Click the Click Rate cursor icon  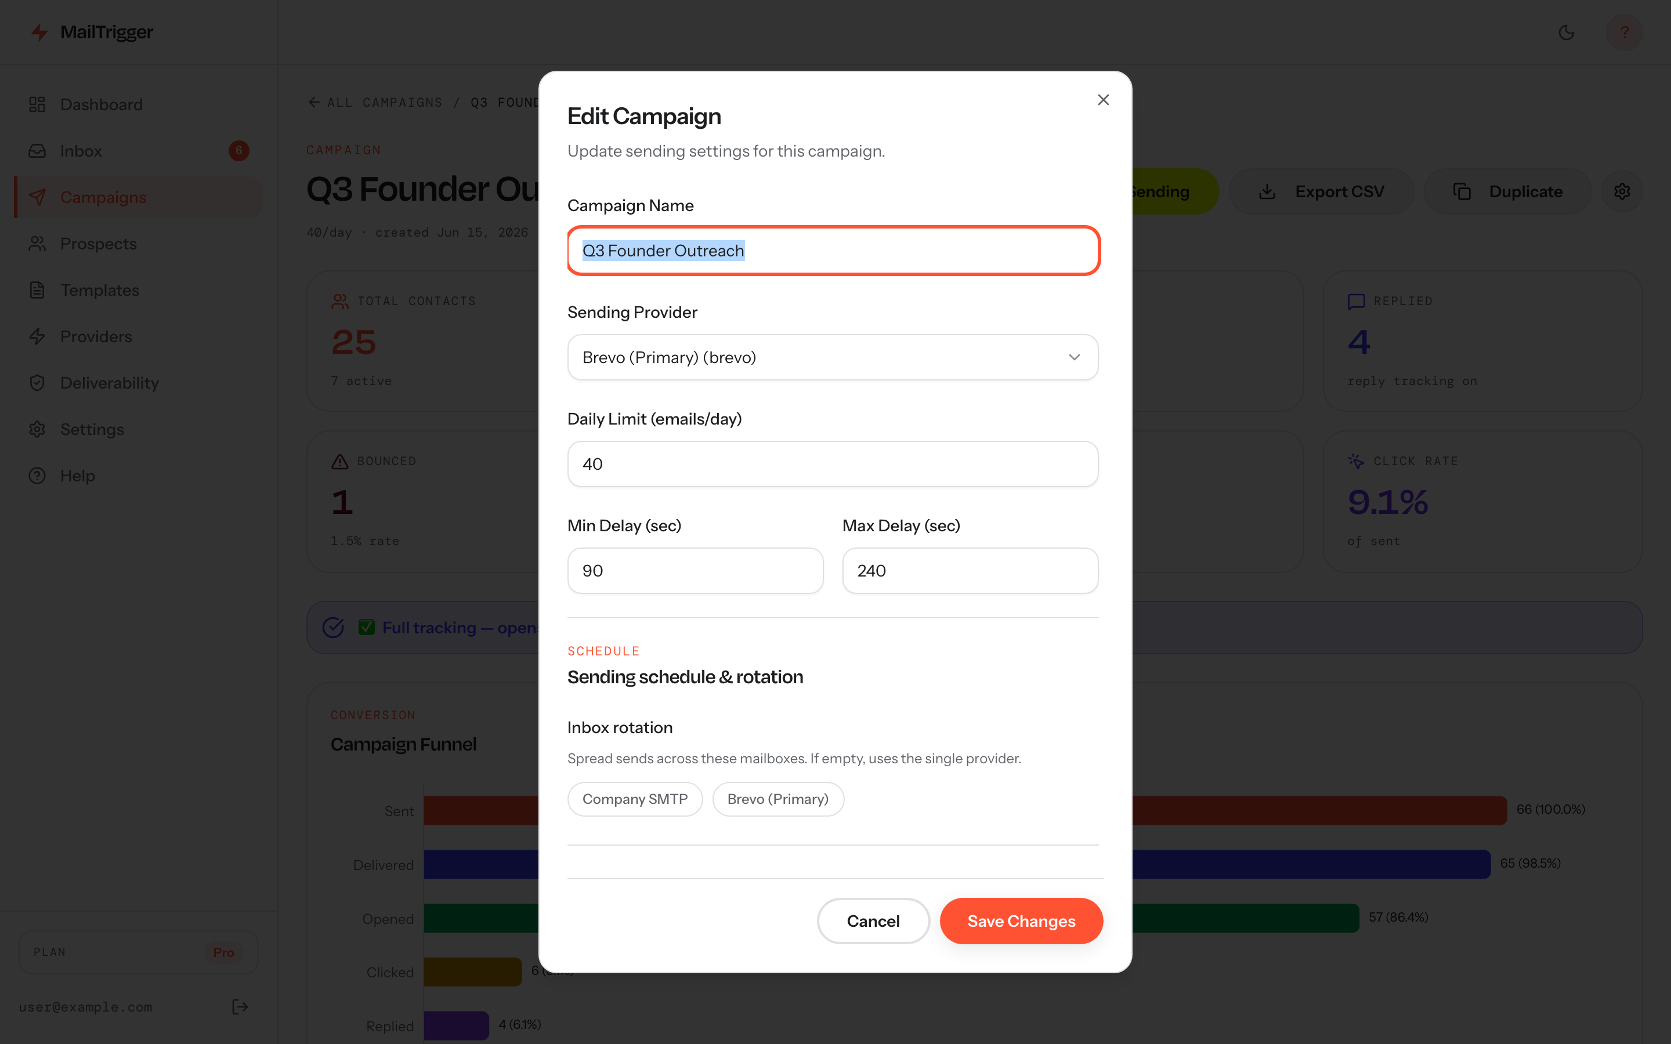(x=1356, y=461)
